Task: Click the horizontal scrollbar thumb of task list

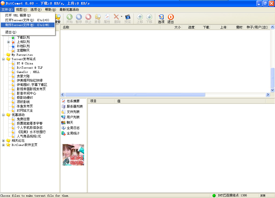Action: 135,95
